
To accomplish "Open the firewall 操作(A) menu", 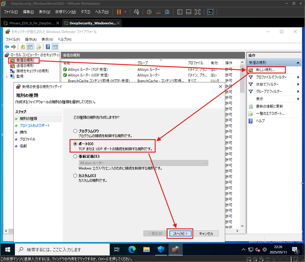I will (x=31, y=40).
